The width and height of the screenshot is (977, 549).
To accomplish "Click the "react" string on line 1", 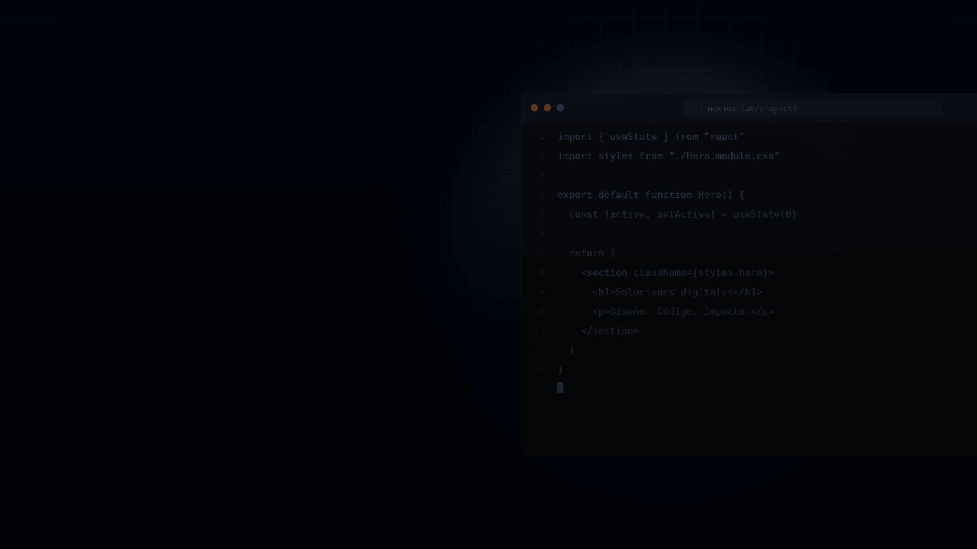I will pos(724,137).
